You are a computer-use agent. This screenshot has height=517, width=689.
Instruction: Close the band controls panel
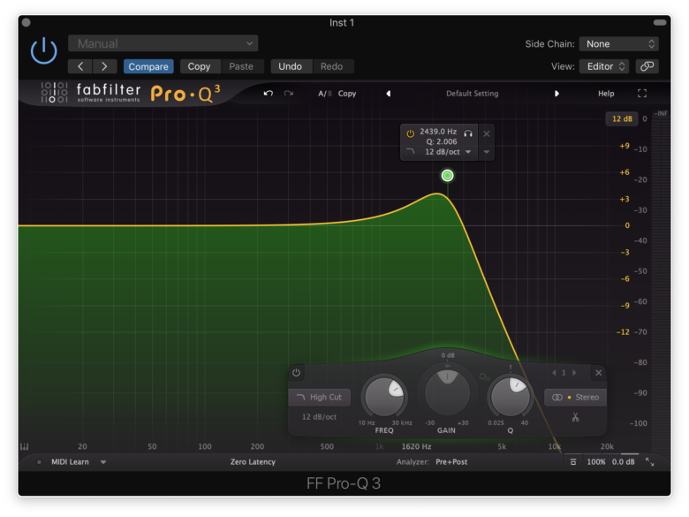[x=599, y=373]
